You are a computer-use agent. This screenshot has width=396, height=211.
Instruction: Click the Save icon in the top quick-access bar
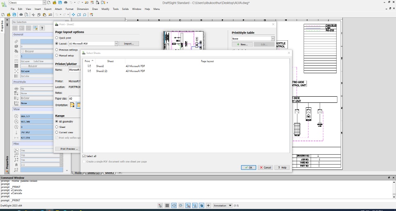click(x=60, y=2)
